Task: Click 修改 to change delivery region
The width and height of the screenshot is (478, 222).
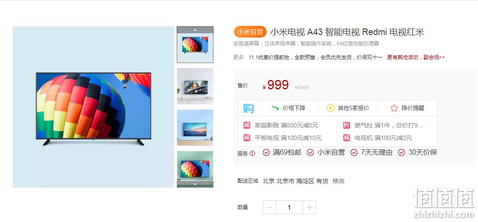Action: click(x=338, y=181)
